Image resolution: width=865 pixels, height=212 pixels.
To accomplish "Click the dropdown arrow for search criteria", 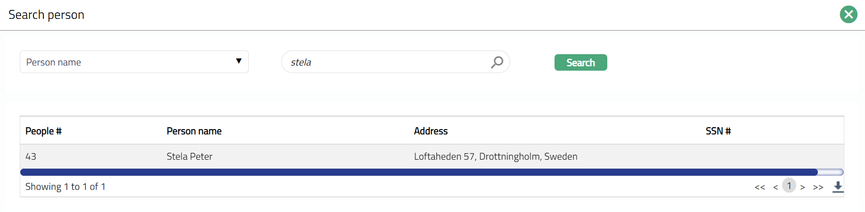I will [239, 61].
